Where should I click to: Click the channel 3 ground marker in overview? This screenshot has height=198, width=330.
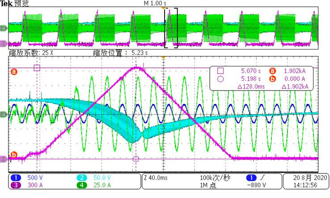point(4,44)
